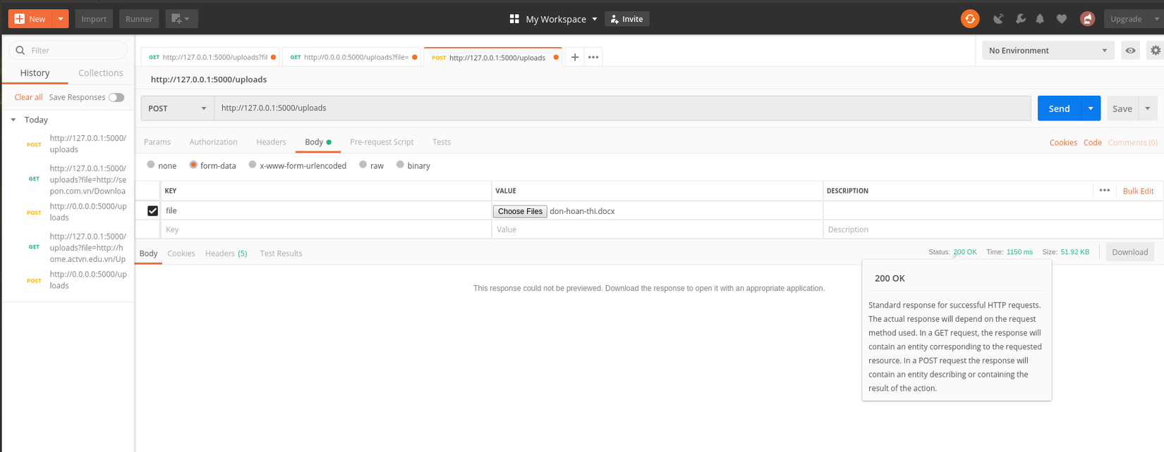Open the Save button dropdown arrow
The image size is (1164, 452).
pyautogui.click(x=1148, y=108)
